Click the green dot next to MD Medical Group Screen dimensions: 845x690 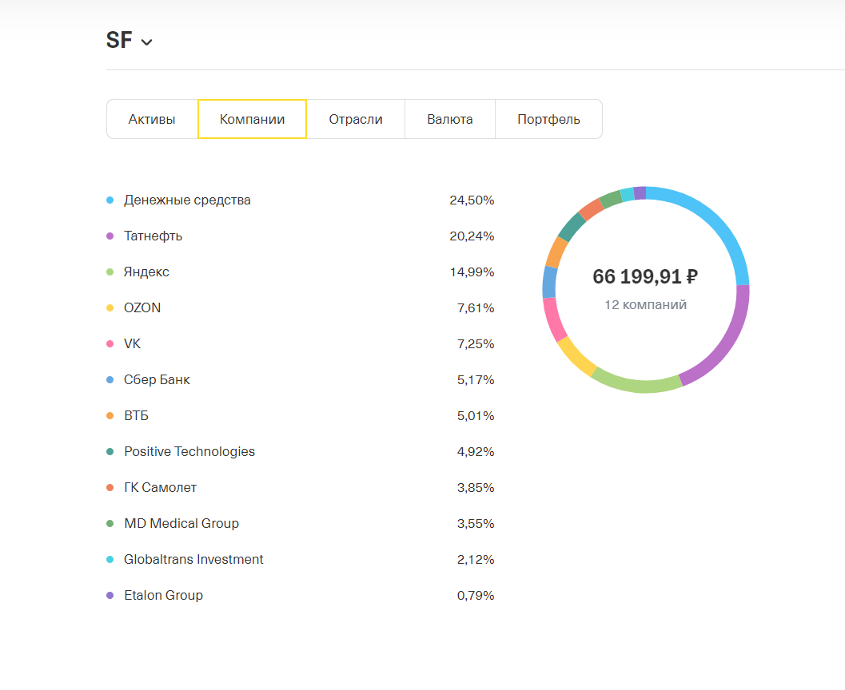110,523
